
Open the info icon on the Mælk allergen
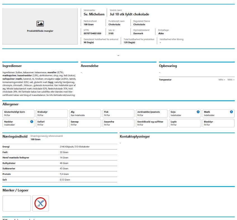(x=231, y=112)
